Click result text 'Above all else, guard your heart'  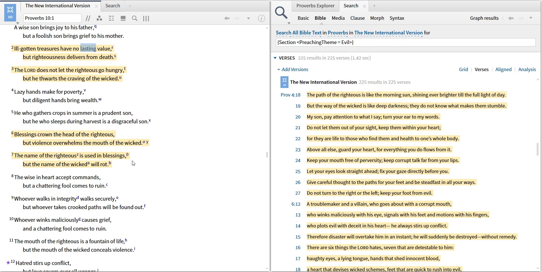[341, 150]
